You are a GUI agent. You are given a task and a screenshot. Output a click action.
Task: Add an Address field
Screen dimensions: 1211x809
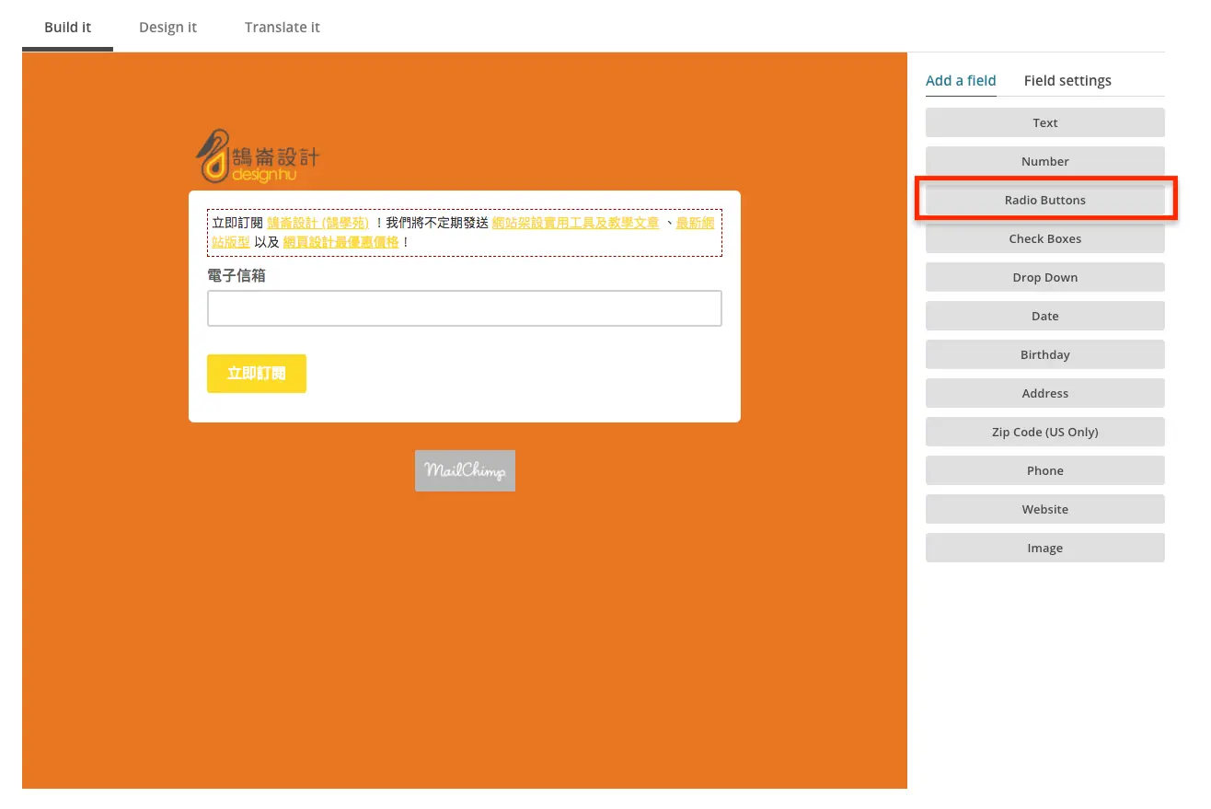pos(1044,393)
